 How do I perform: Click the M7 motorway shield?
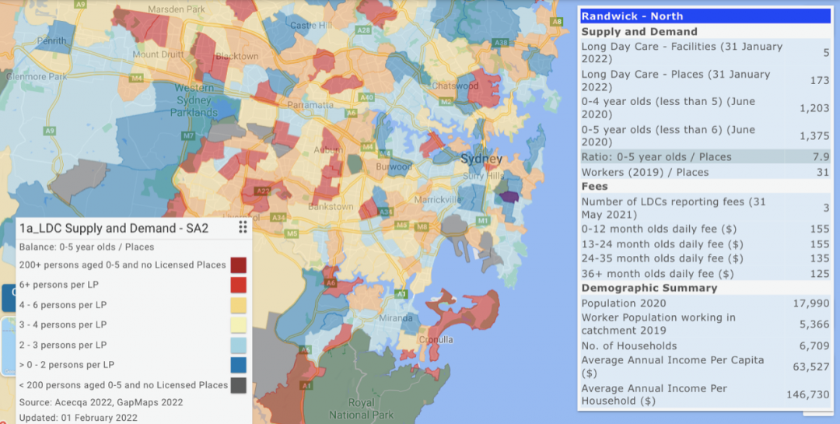[x=187, y=136]
